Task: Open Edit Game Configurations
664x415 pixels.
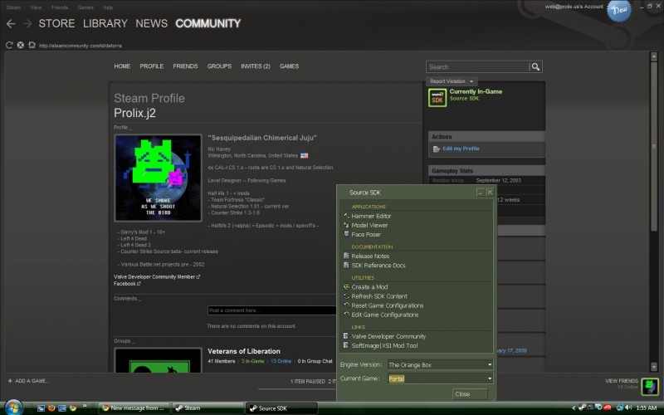Action: pyautogui.click(x=384, y=315)
